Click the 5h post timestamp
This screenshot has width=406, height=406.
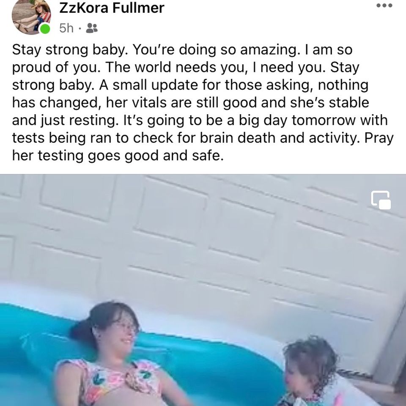pyautogui.click(x=66, y=28)
